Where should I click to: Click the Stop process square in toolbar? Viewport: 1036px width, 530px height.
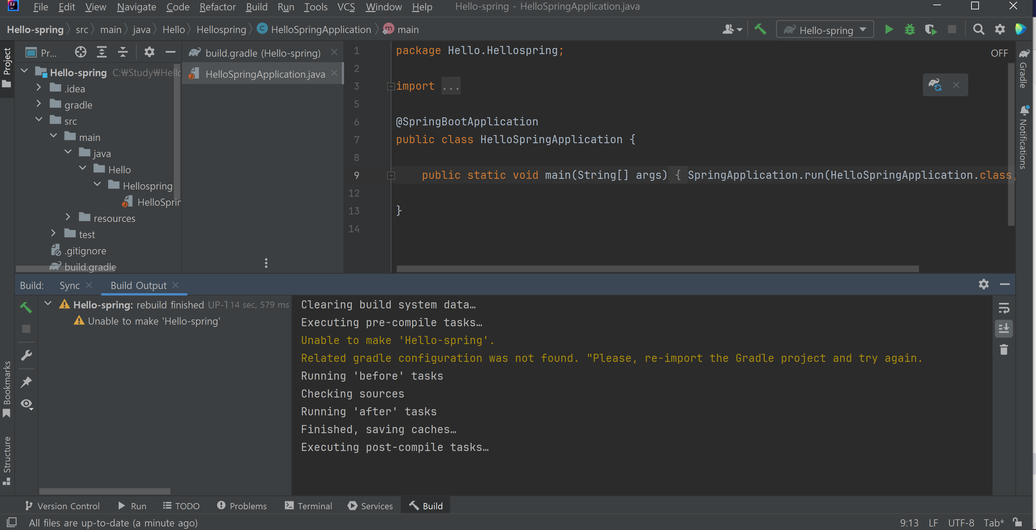coord(952,29)
